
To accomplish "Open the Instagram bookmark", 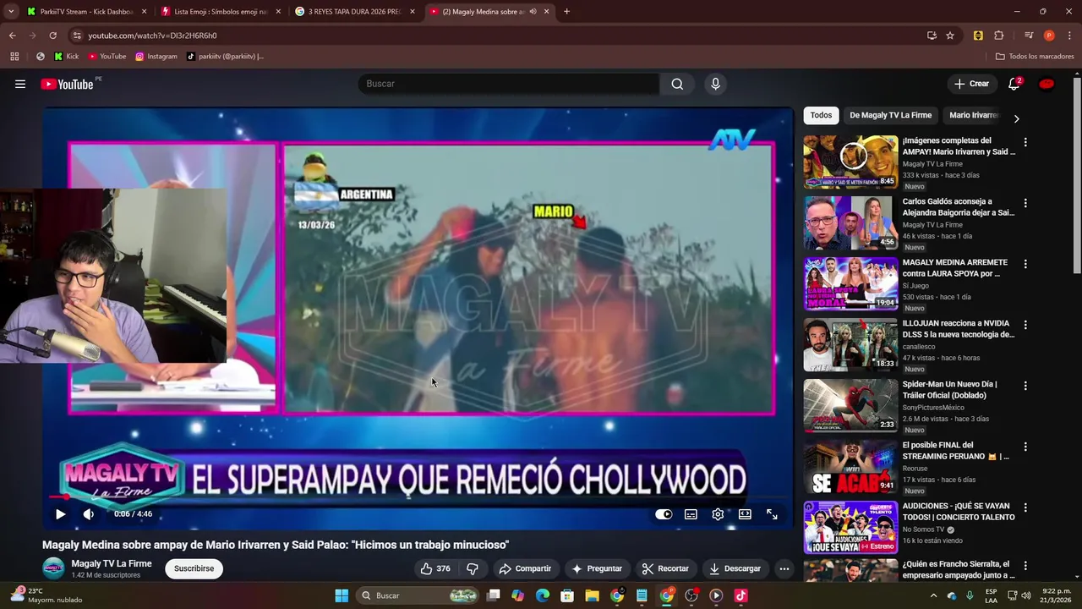I will pyautogui.click(x=156, y=57).
